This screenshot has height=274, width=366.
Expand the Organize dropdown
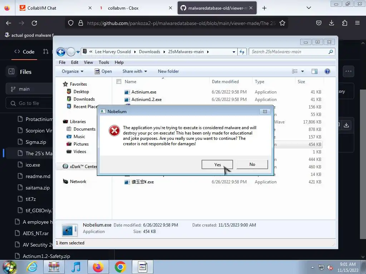[x=73, y=71]
